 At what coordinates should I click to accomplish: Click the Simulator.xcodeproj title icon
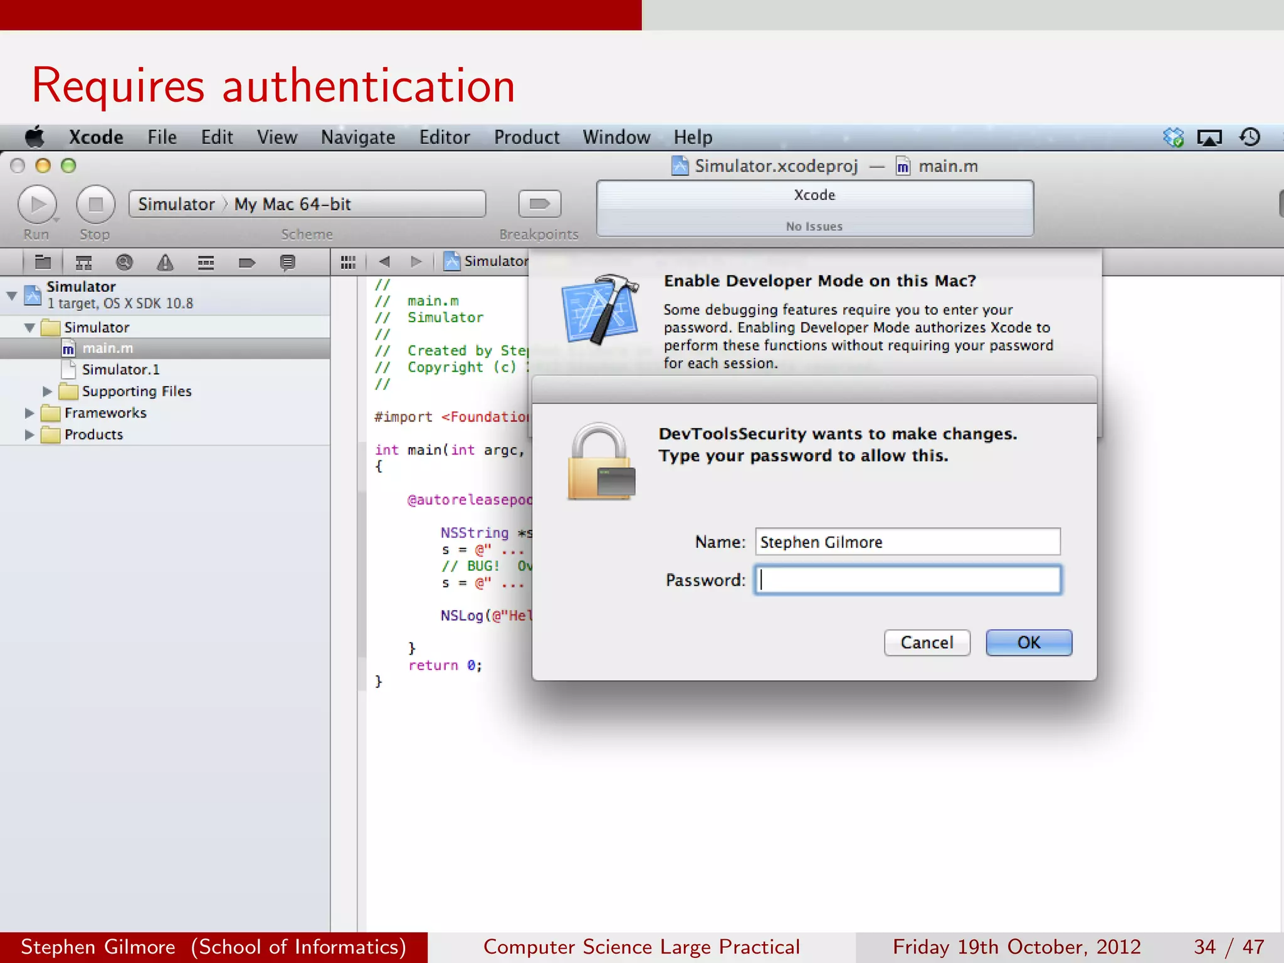click(680, 166)
